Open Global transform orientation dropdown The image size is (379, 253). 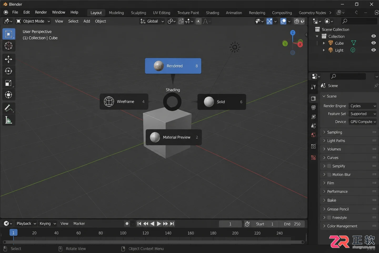(152, 21)
